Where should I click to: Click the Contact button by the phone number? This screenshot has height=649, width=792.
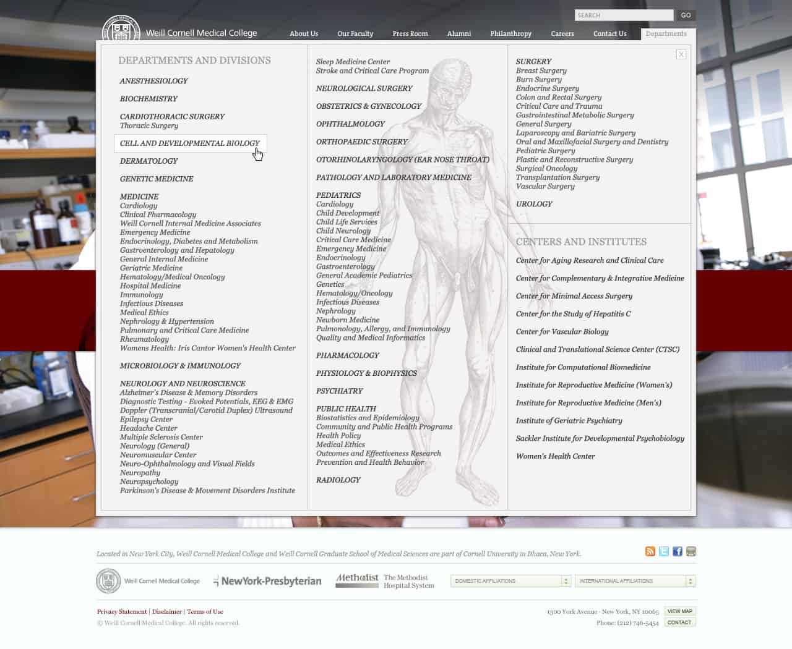click(x=680, y=622)
